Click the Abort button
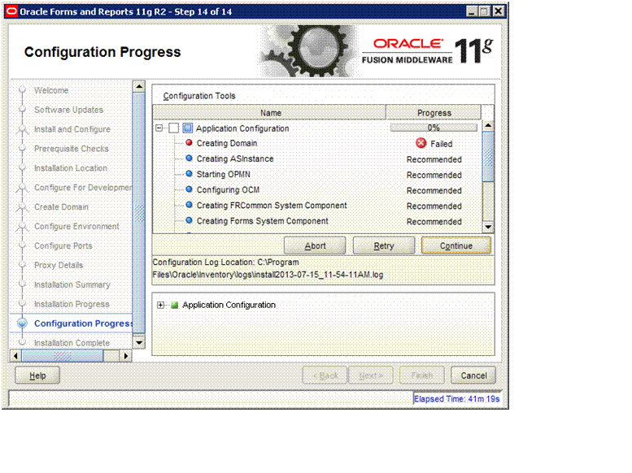This screenshot has height=473, width=632. pos(315,245)
